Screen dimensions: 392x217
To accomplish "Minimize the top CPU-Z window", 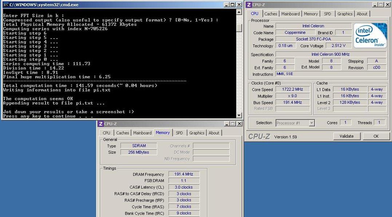I will click(375, 5).
